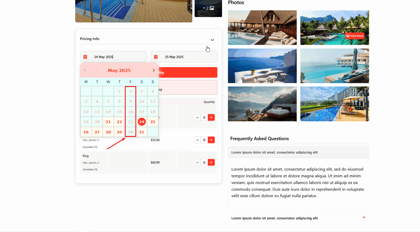Go to previous month in calendar
The width and height of the screenshot is (420, 232).
pos(85,70)
